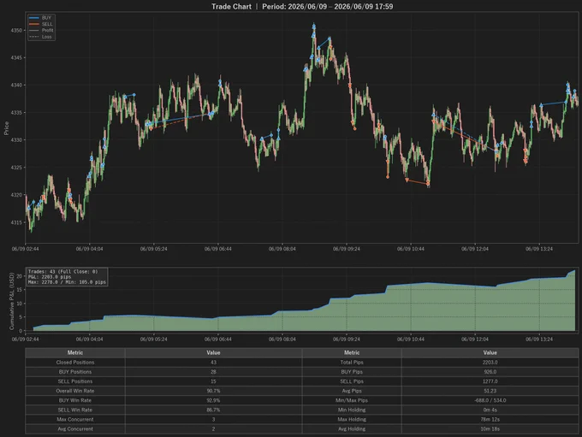The image size is (582, 437).
Task: Click the 'Max Concurrent' metric cell
Action: coord(75,420)
